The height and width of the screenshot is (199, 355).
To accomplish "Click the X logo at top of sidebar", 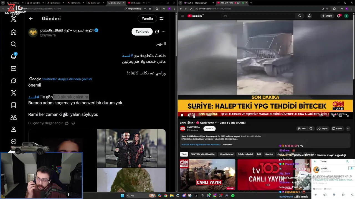I will point(13,19).
